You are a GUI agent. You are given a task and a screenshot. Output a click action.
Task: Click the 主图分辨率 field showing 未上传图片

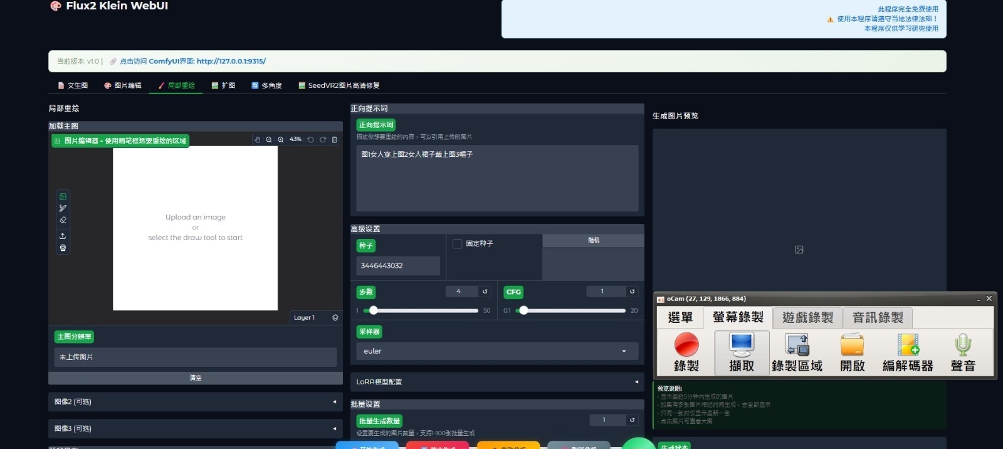click(196, 357)
